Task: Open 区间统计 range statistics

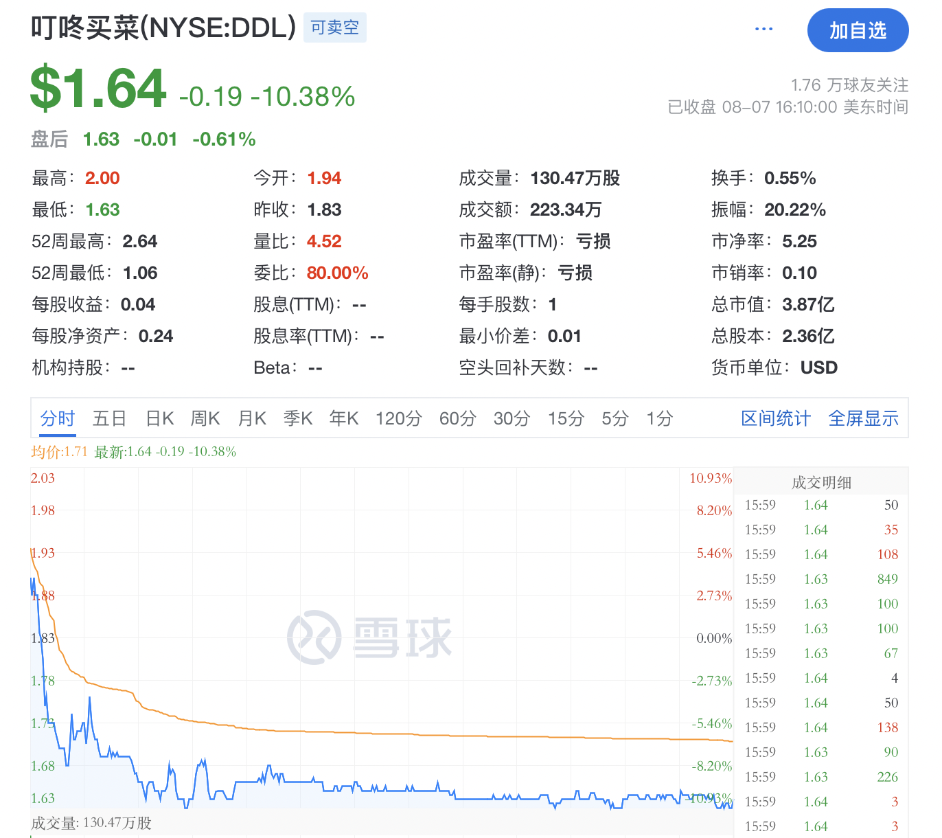Action: (x=776, y=418)
